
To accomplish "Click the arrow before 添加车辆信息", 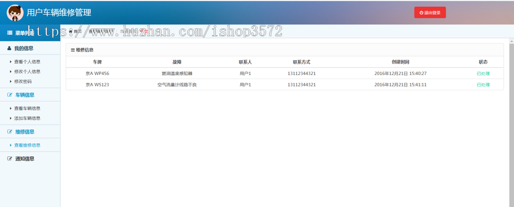I will tap(11, 118).
